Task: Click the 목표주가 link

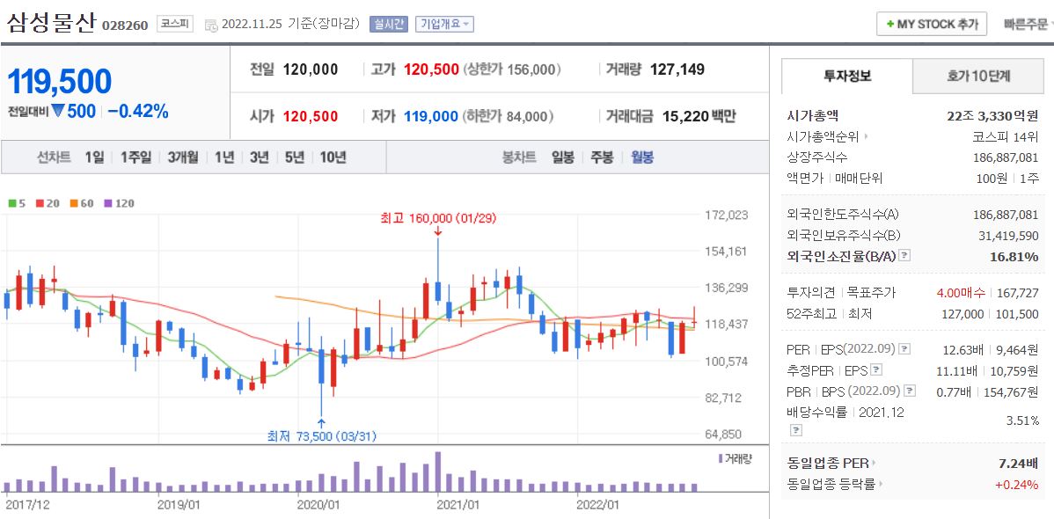Action: pos(872,293)
